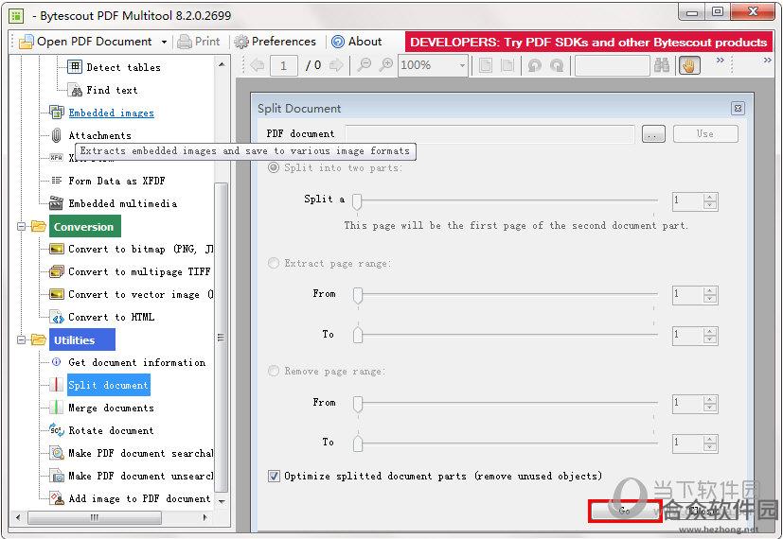The height and width of the screenshot is (539, 783).
Task: Select Add image to PDF document
Action: coord(139,498)
